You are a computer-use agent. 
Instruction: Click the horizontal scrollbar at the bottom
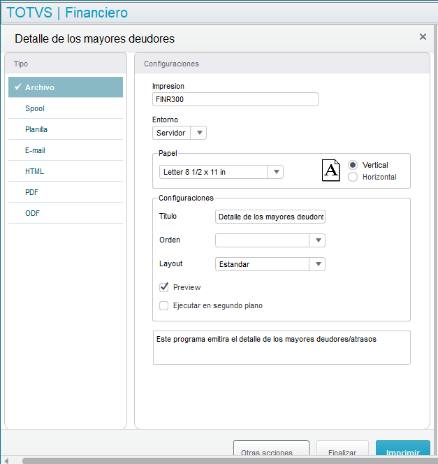(x=230, y=461)
